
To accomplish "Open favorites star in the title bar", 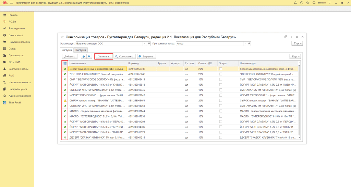I will click(308, 3).
